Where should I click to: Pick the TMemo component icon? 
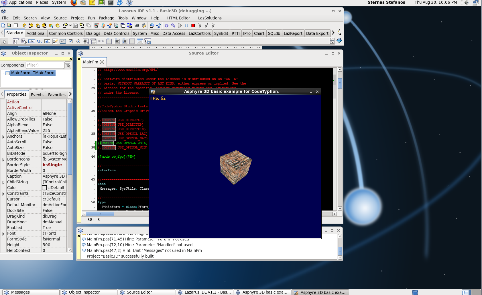55,41
